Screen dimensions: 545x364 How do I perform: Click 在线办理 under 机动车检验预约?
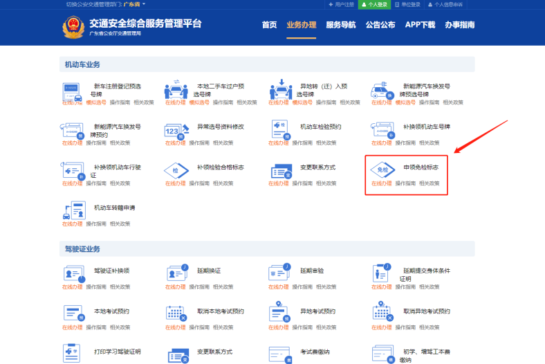tap(279, 143)
